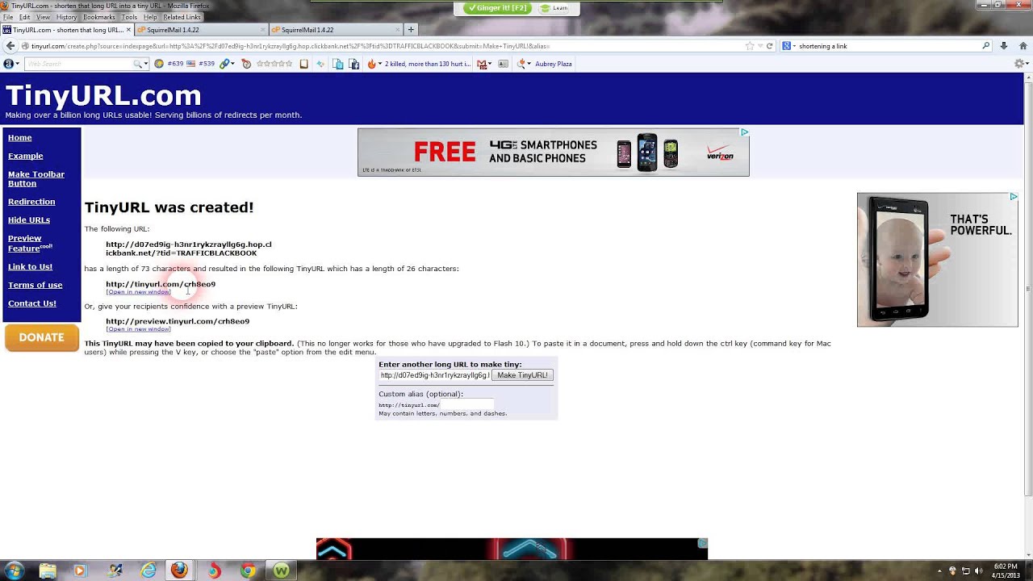This screenshot has width=1033, height=581.
Task: Click the TinyURL.com site logo heading
Action: 103,96
